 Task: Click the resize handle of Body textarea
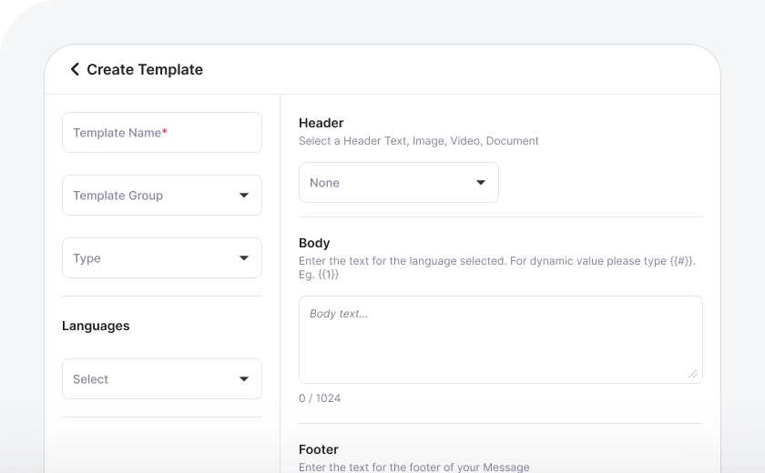click(x=692, y=373)
